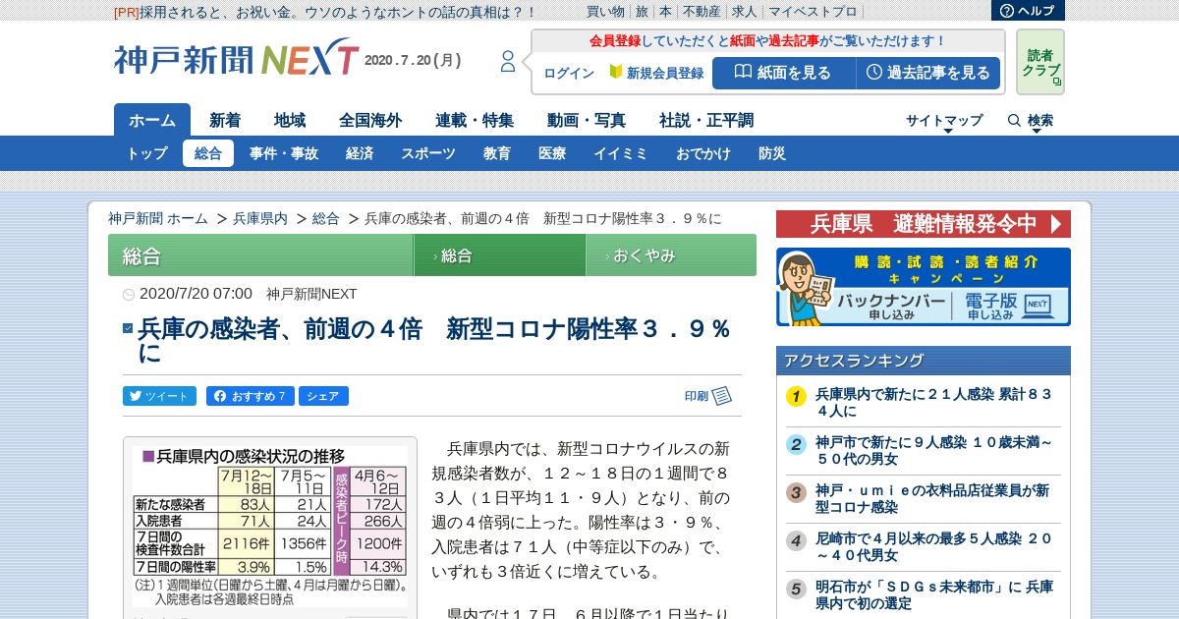1179x619 pixels.
Task: Click breadcrumb 兵庫県内
Action: tap(260, 218)
